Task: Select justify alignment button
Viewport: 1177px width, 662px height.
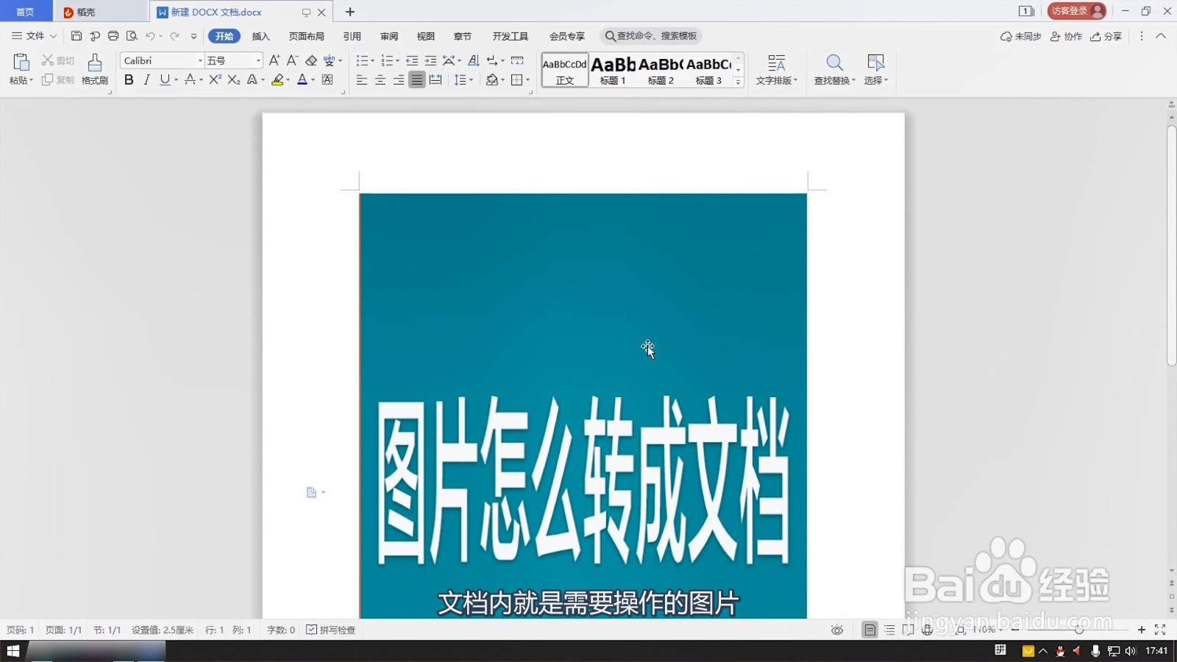Action: coord(416,79)
